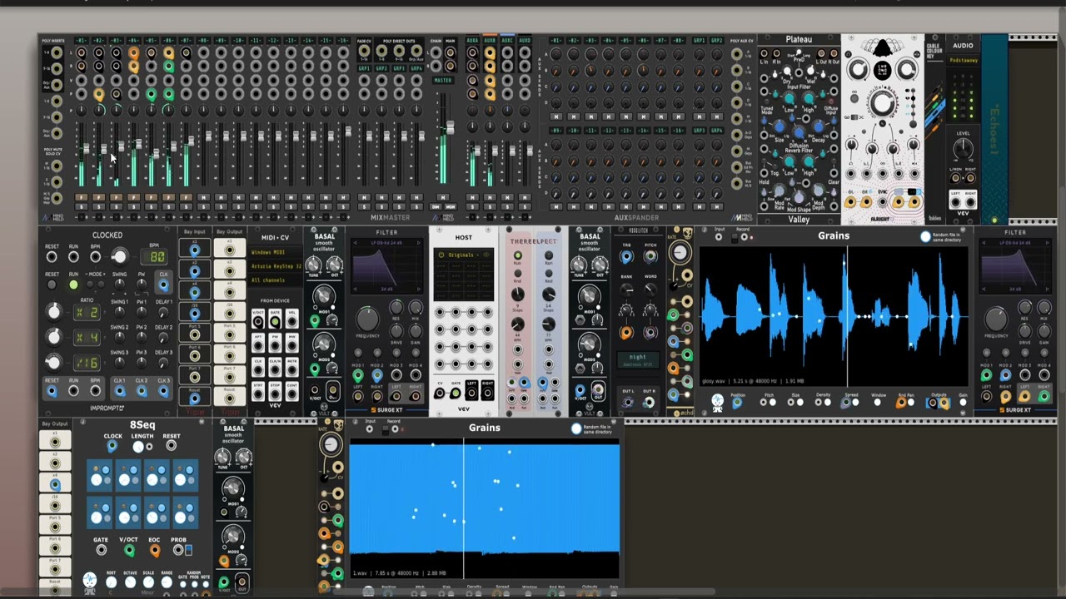
Task: Click the V/OCT output jack on 8Seq
Action: point(129,550)
